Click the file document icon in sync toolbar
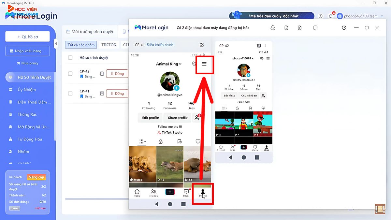The image size is (391, 220). [286, 28]
